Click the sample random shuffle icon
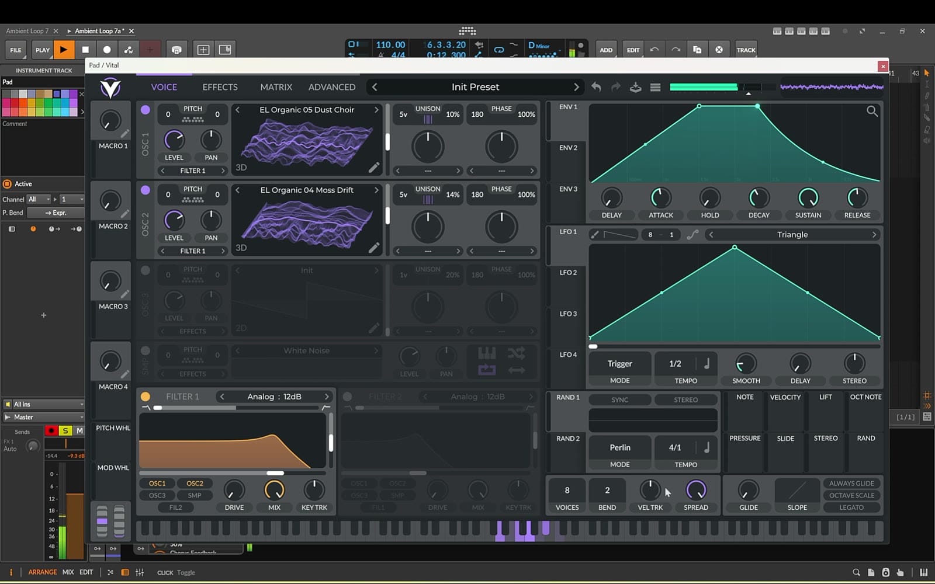Viewport: 935px width, 584px height. pyautogui.click(x=516, y=353)
